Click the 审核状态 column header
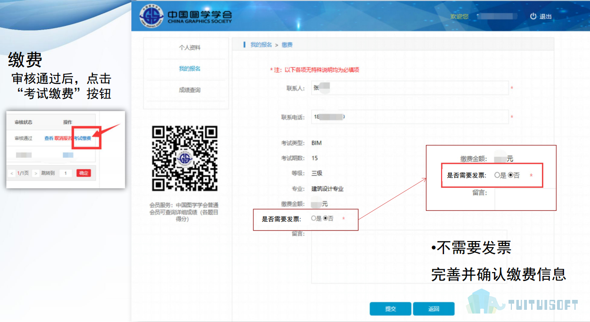The image size is (590, 322). (23, 122)
